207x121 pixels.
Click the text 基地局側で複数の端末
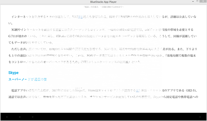click(x=182, y=56)
